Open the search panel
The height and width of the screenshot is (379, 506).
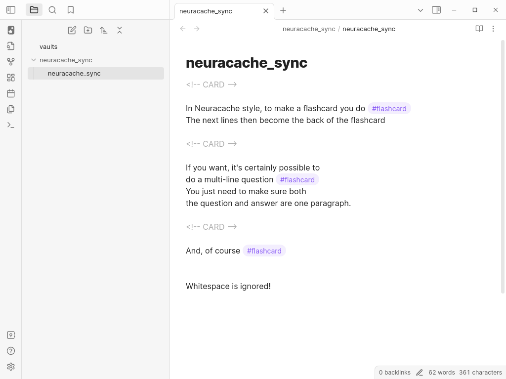click(x=52, y=10)
